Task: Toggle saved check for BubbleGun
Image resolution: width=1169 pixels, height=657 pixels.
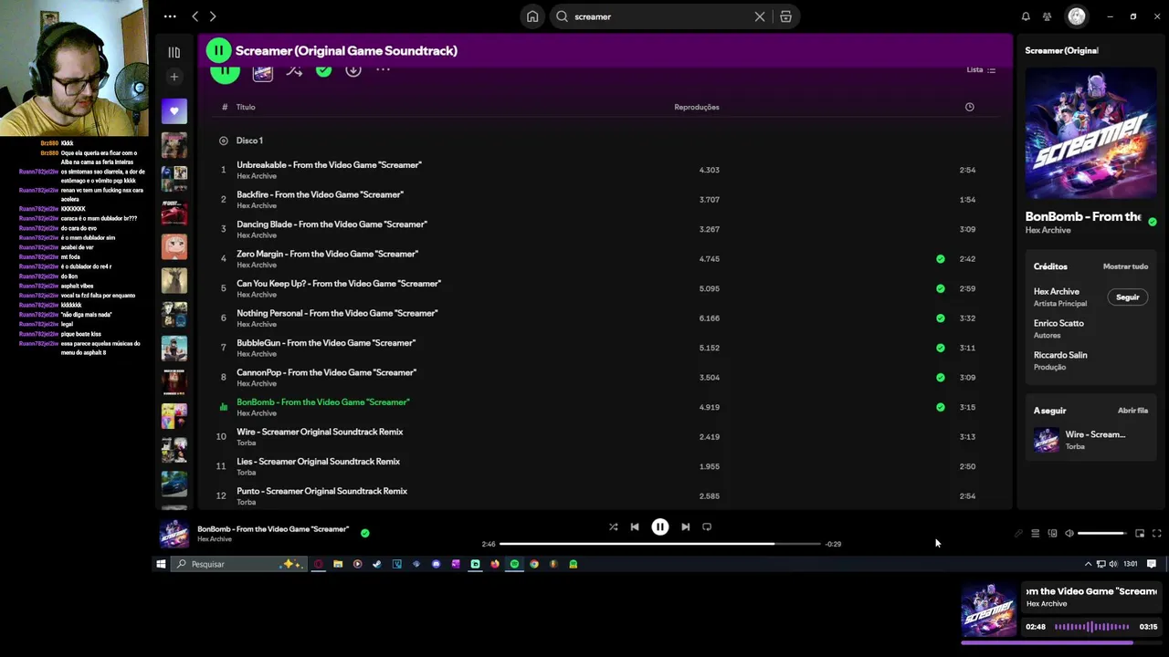Action: [940, 348]
